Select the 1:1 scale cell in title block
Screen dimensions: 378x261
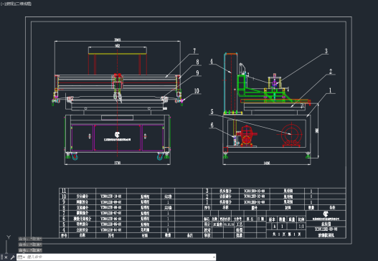click(301, 227)
